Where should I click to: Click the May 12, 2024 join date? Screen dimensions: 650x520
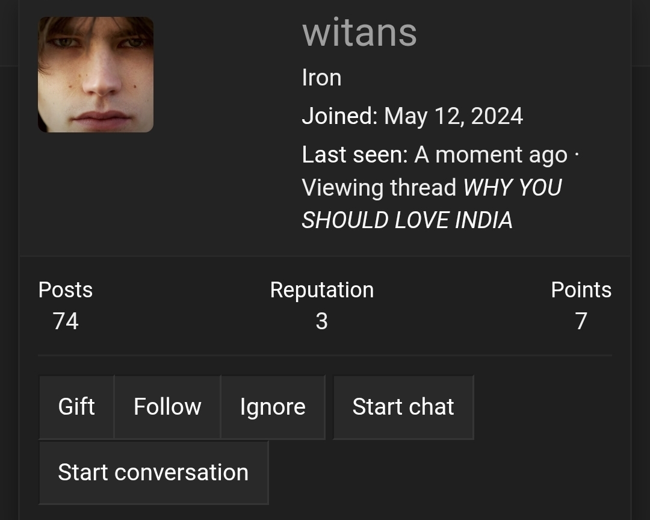pyautogui.click(x=453, y=116)
